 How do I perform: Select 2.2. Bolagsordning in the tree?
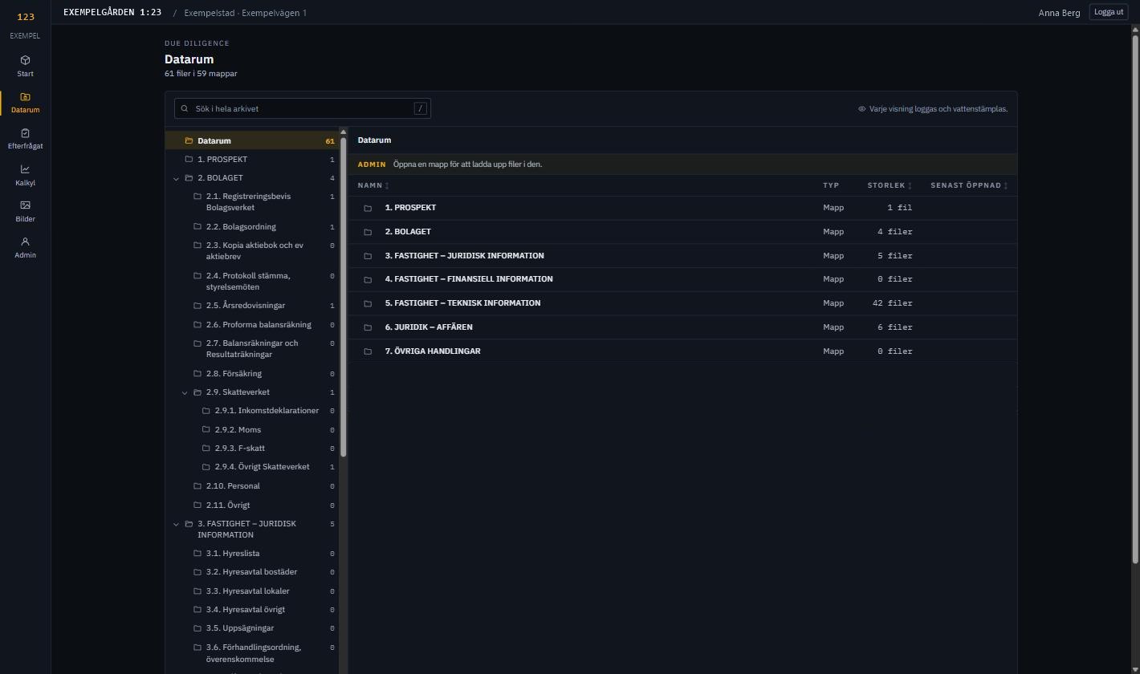(x=252, y=227)
